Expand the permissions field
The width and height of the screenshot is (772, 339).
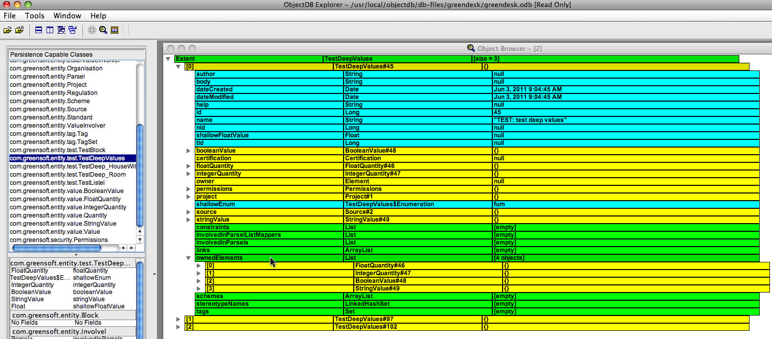click(188, 189)
